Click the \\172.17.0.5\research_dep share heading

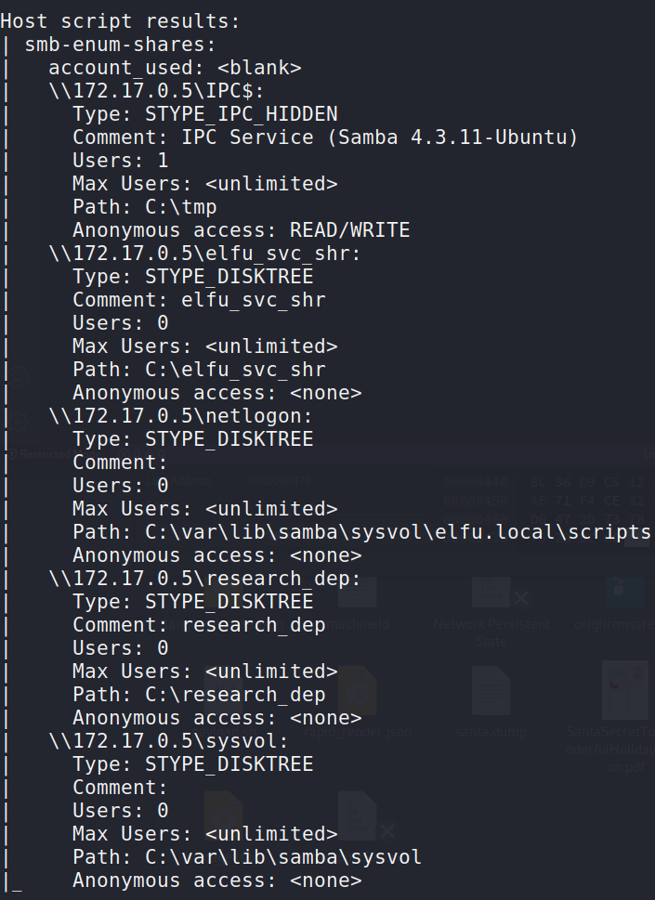[x=204, y=578]
